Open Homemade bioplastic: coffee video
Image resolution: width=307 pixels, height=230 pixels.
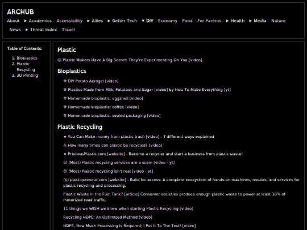coord(103,107)
